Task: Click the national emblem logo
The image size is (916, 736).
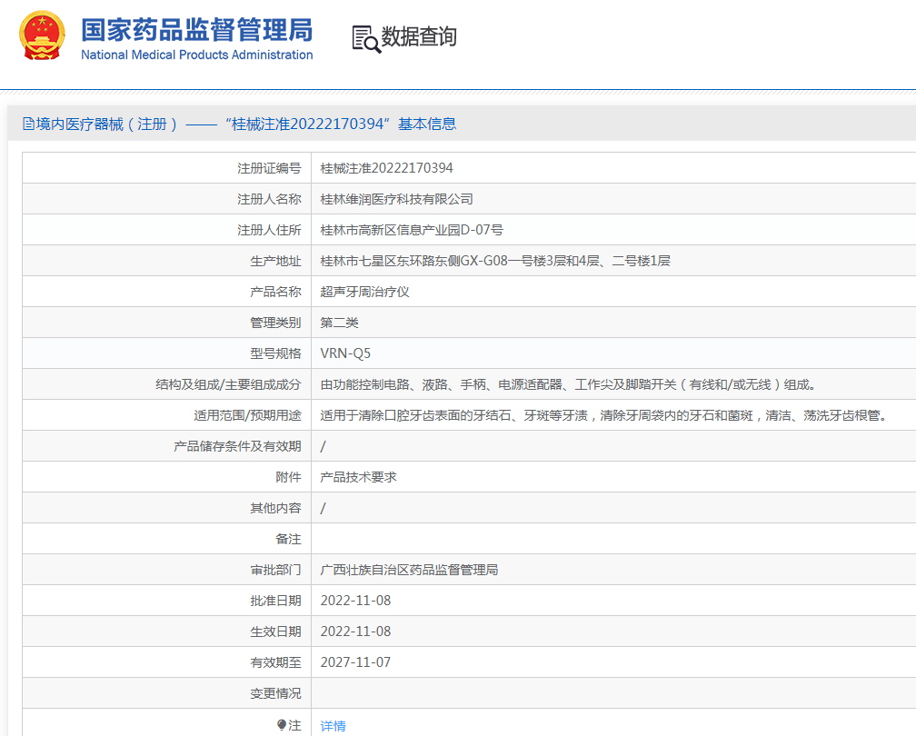Action: (42, 36)
